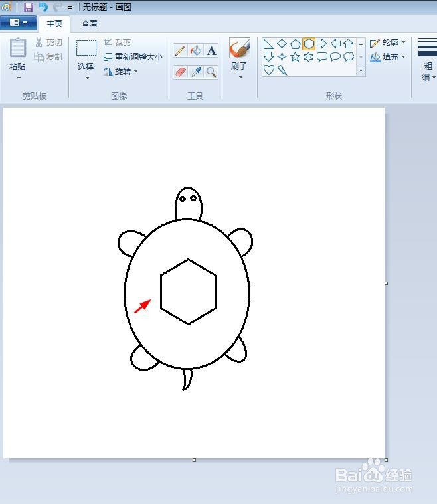The width and height of the screenshot is (437, 504).
Task: Open the Paint app icon menu
Action: pos(6,7)
